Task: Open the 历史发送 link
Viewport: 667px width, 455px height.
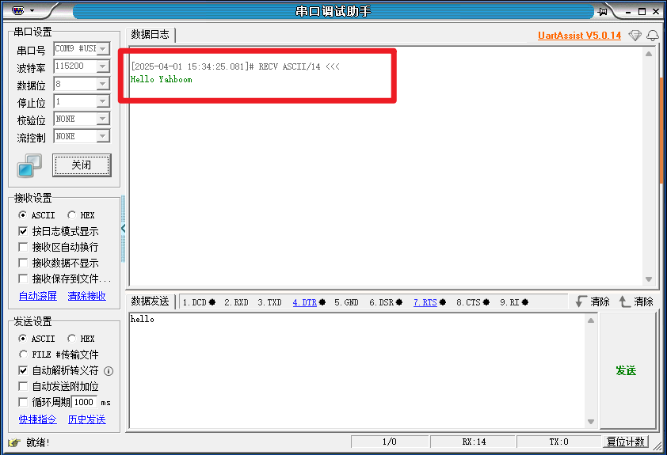Action: [x=86, y=419]
